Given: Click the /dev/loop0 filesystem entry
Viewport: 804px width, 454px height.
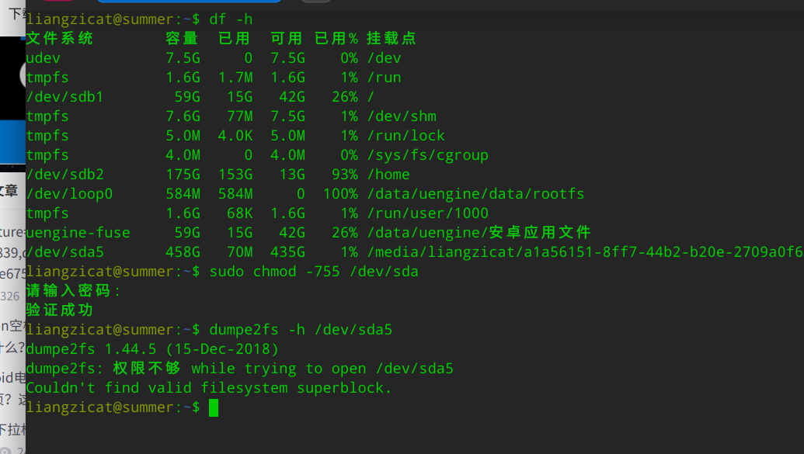Looking at the screenshot, I should pyautogui.click(x=69, y=194).
